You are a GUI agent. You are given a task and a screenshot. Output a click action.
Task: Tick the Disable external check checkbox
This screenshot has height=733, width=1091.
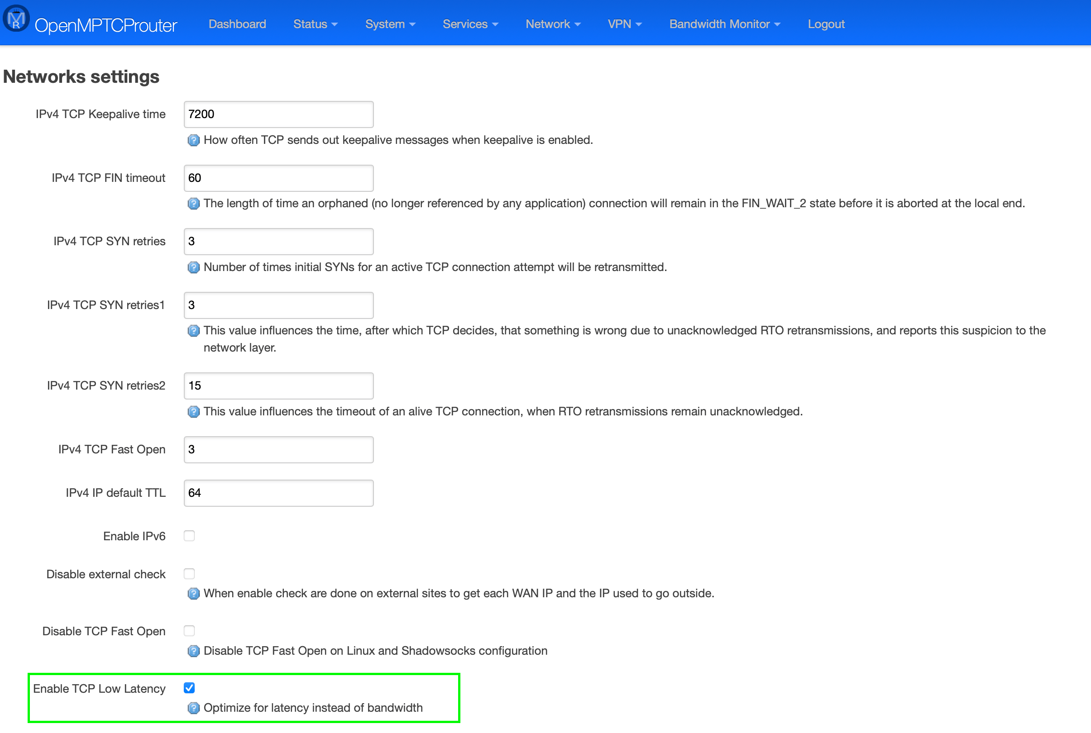pyautogui.click(x=189, y=574)
